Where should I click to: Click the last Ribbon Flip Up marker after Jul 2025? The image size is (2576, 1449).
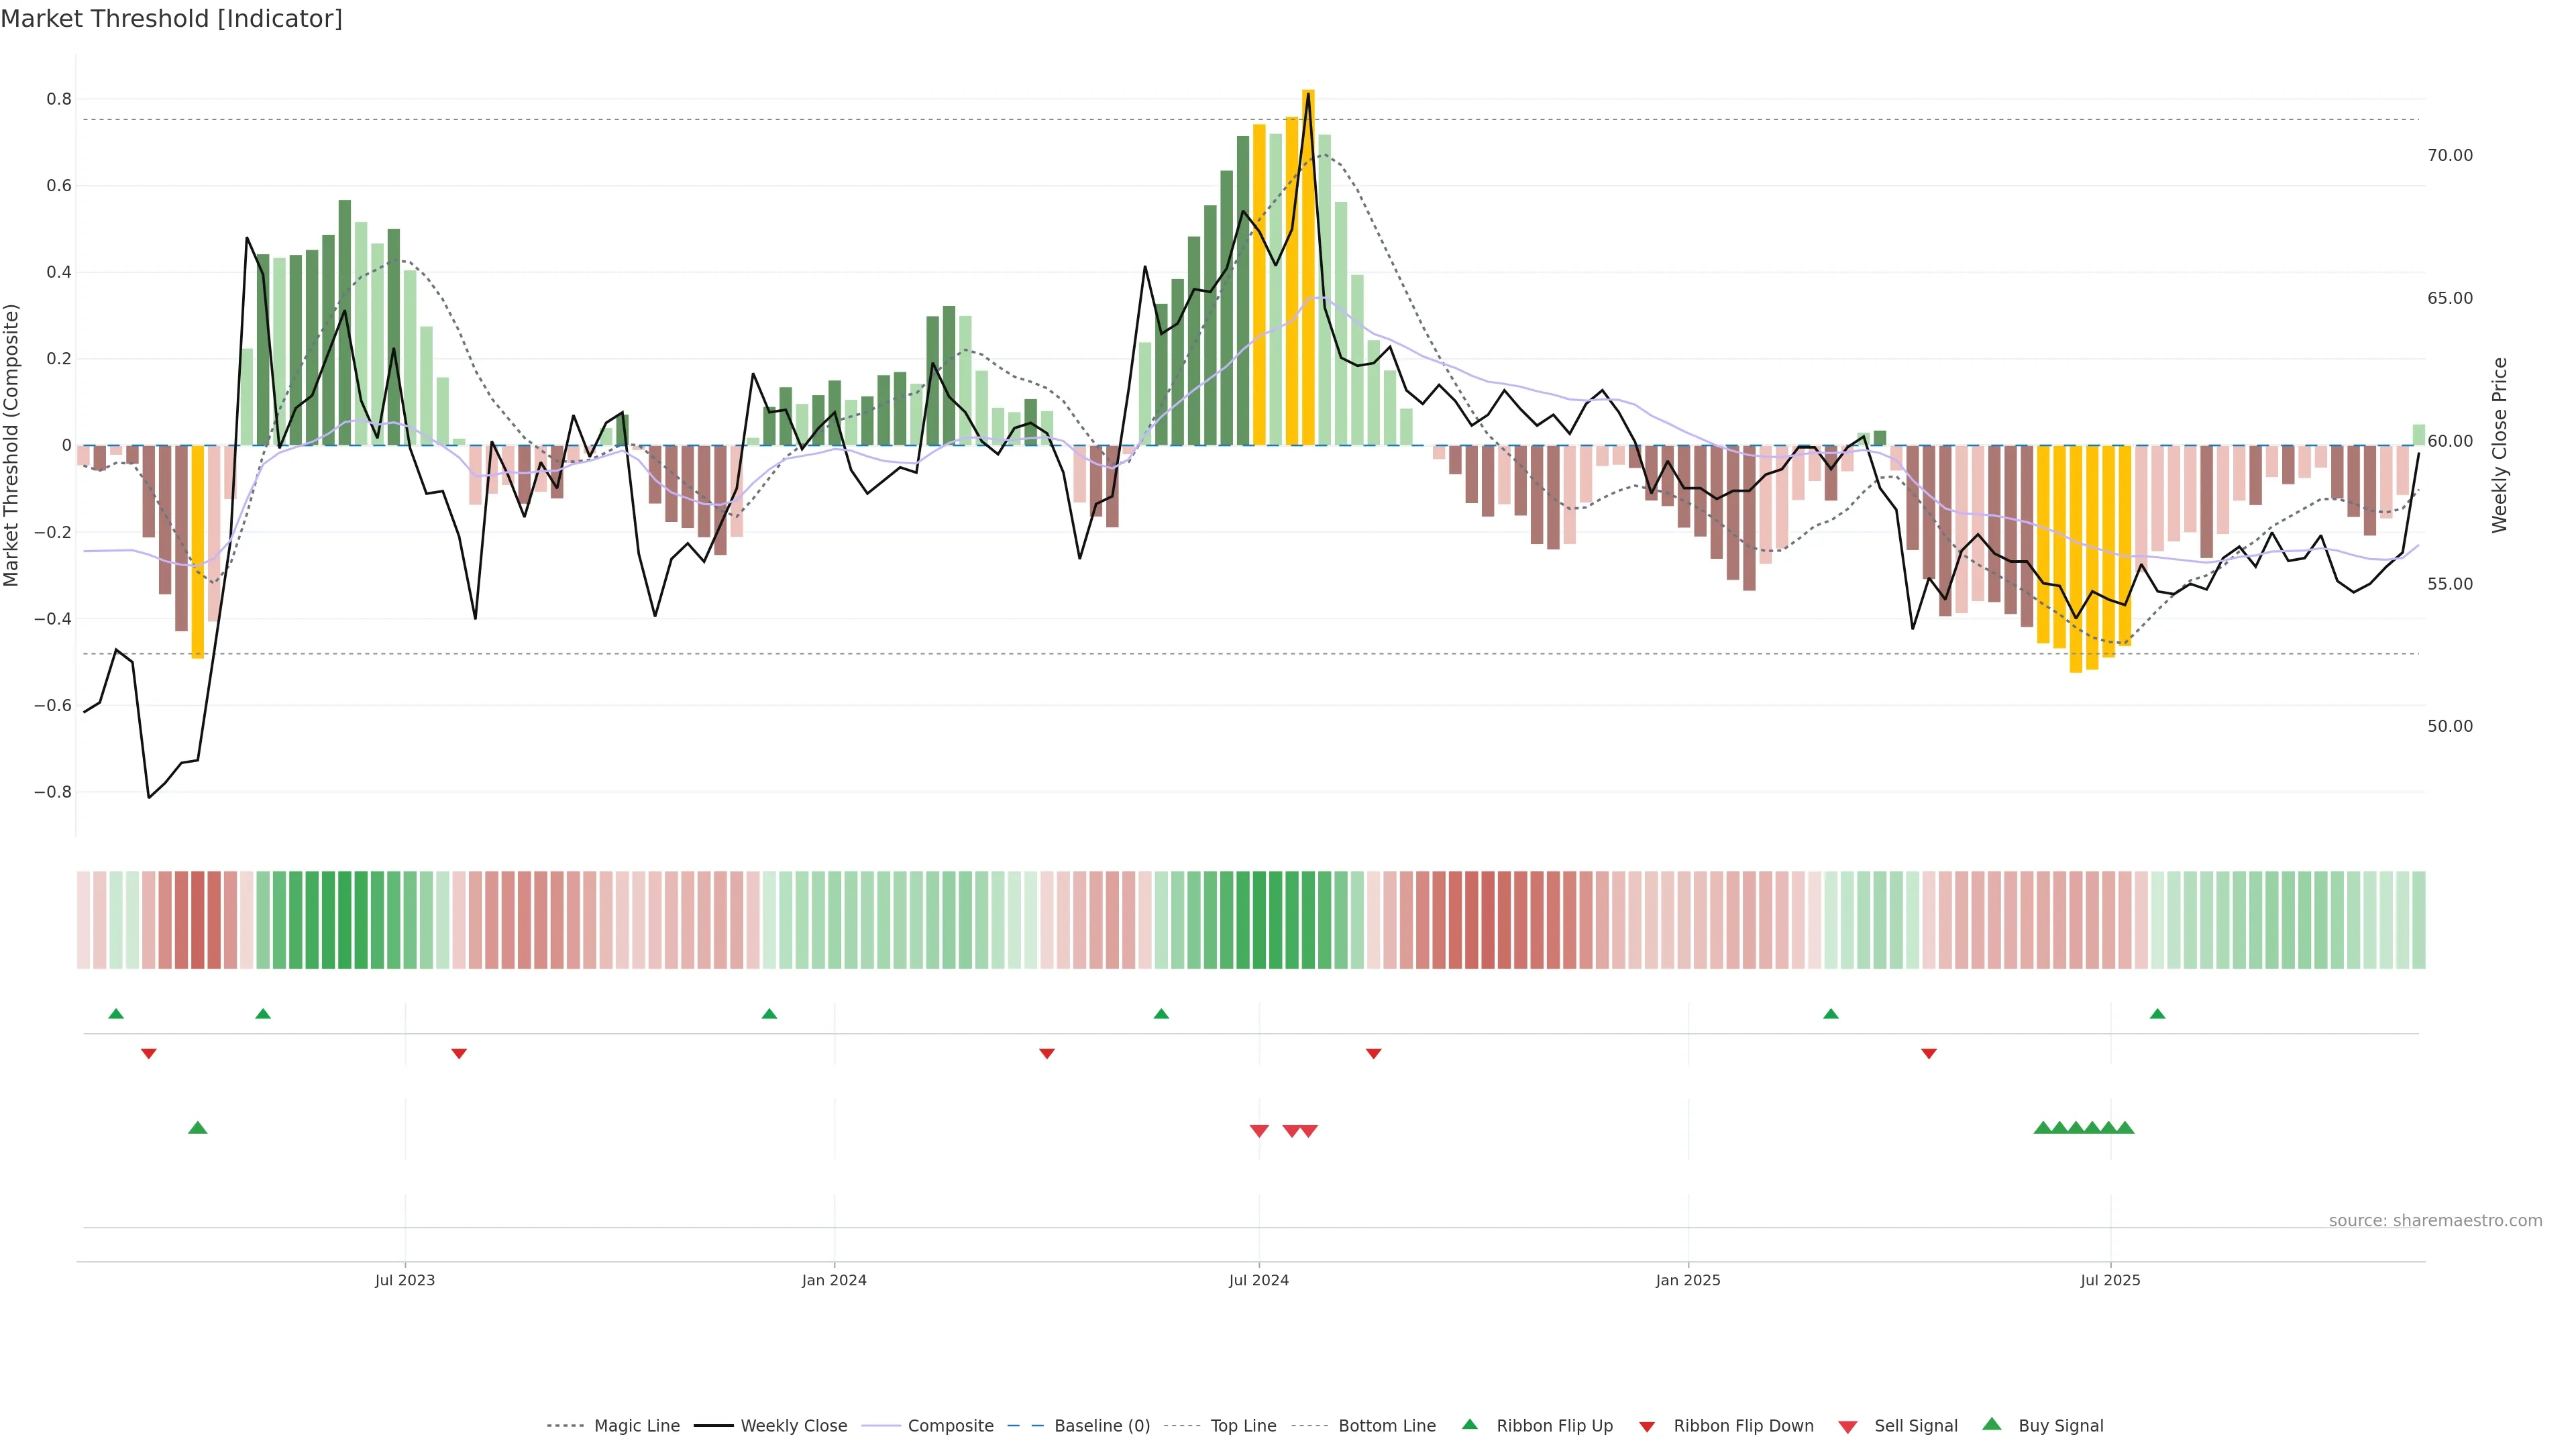(2157, 1014)
